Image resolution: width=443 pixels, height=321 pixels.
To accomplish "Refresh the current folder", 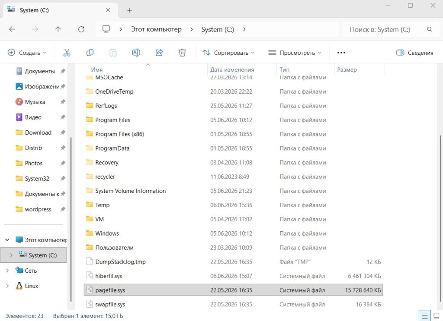I will pyautogui.click(x=81, y=29).
